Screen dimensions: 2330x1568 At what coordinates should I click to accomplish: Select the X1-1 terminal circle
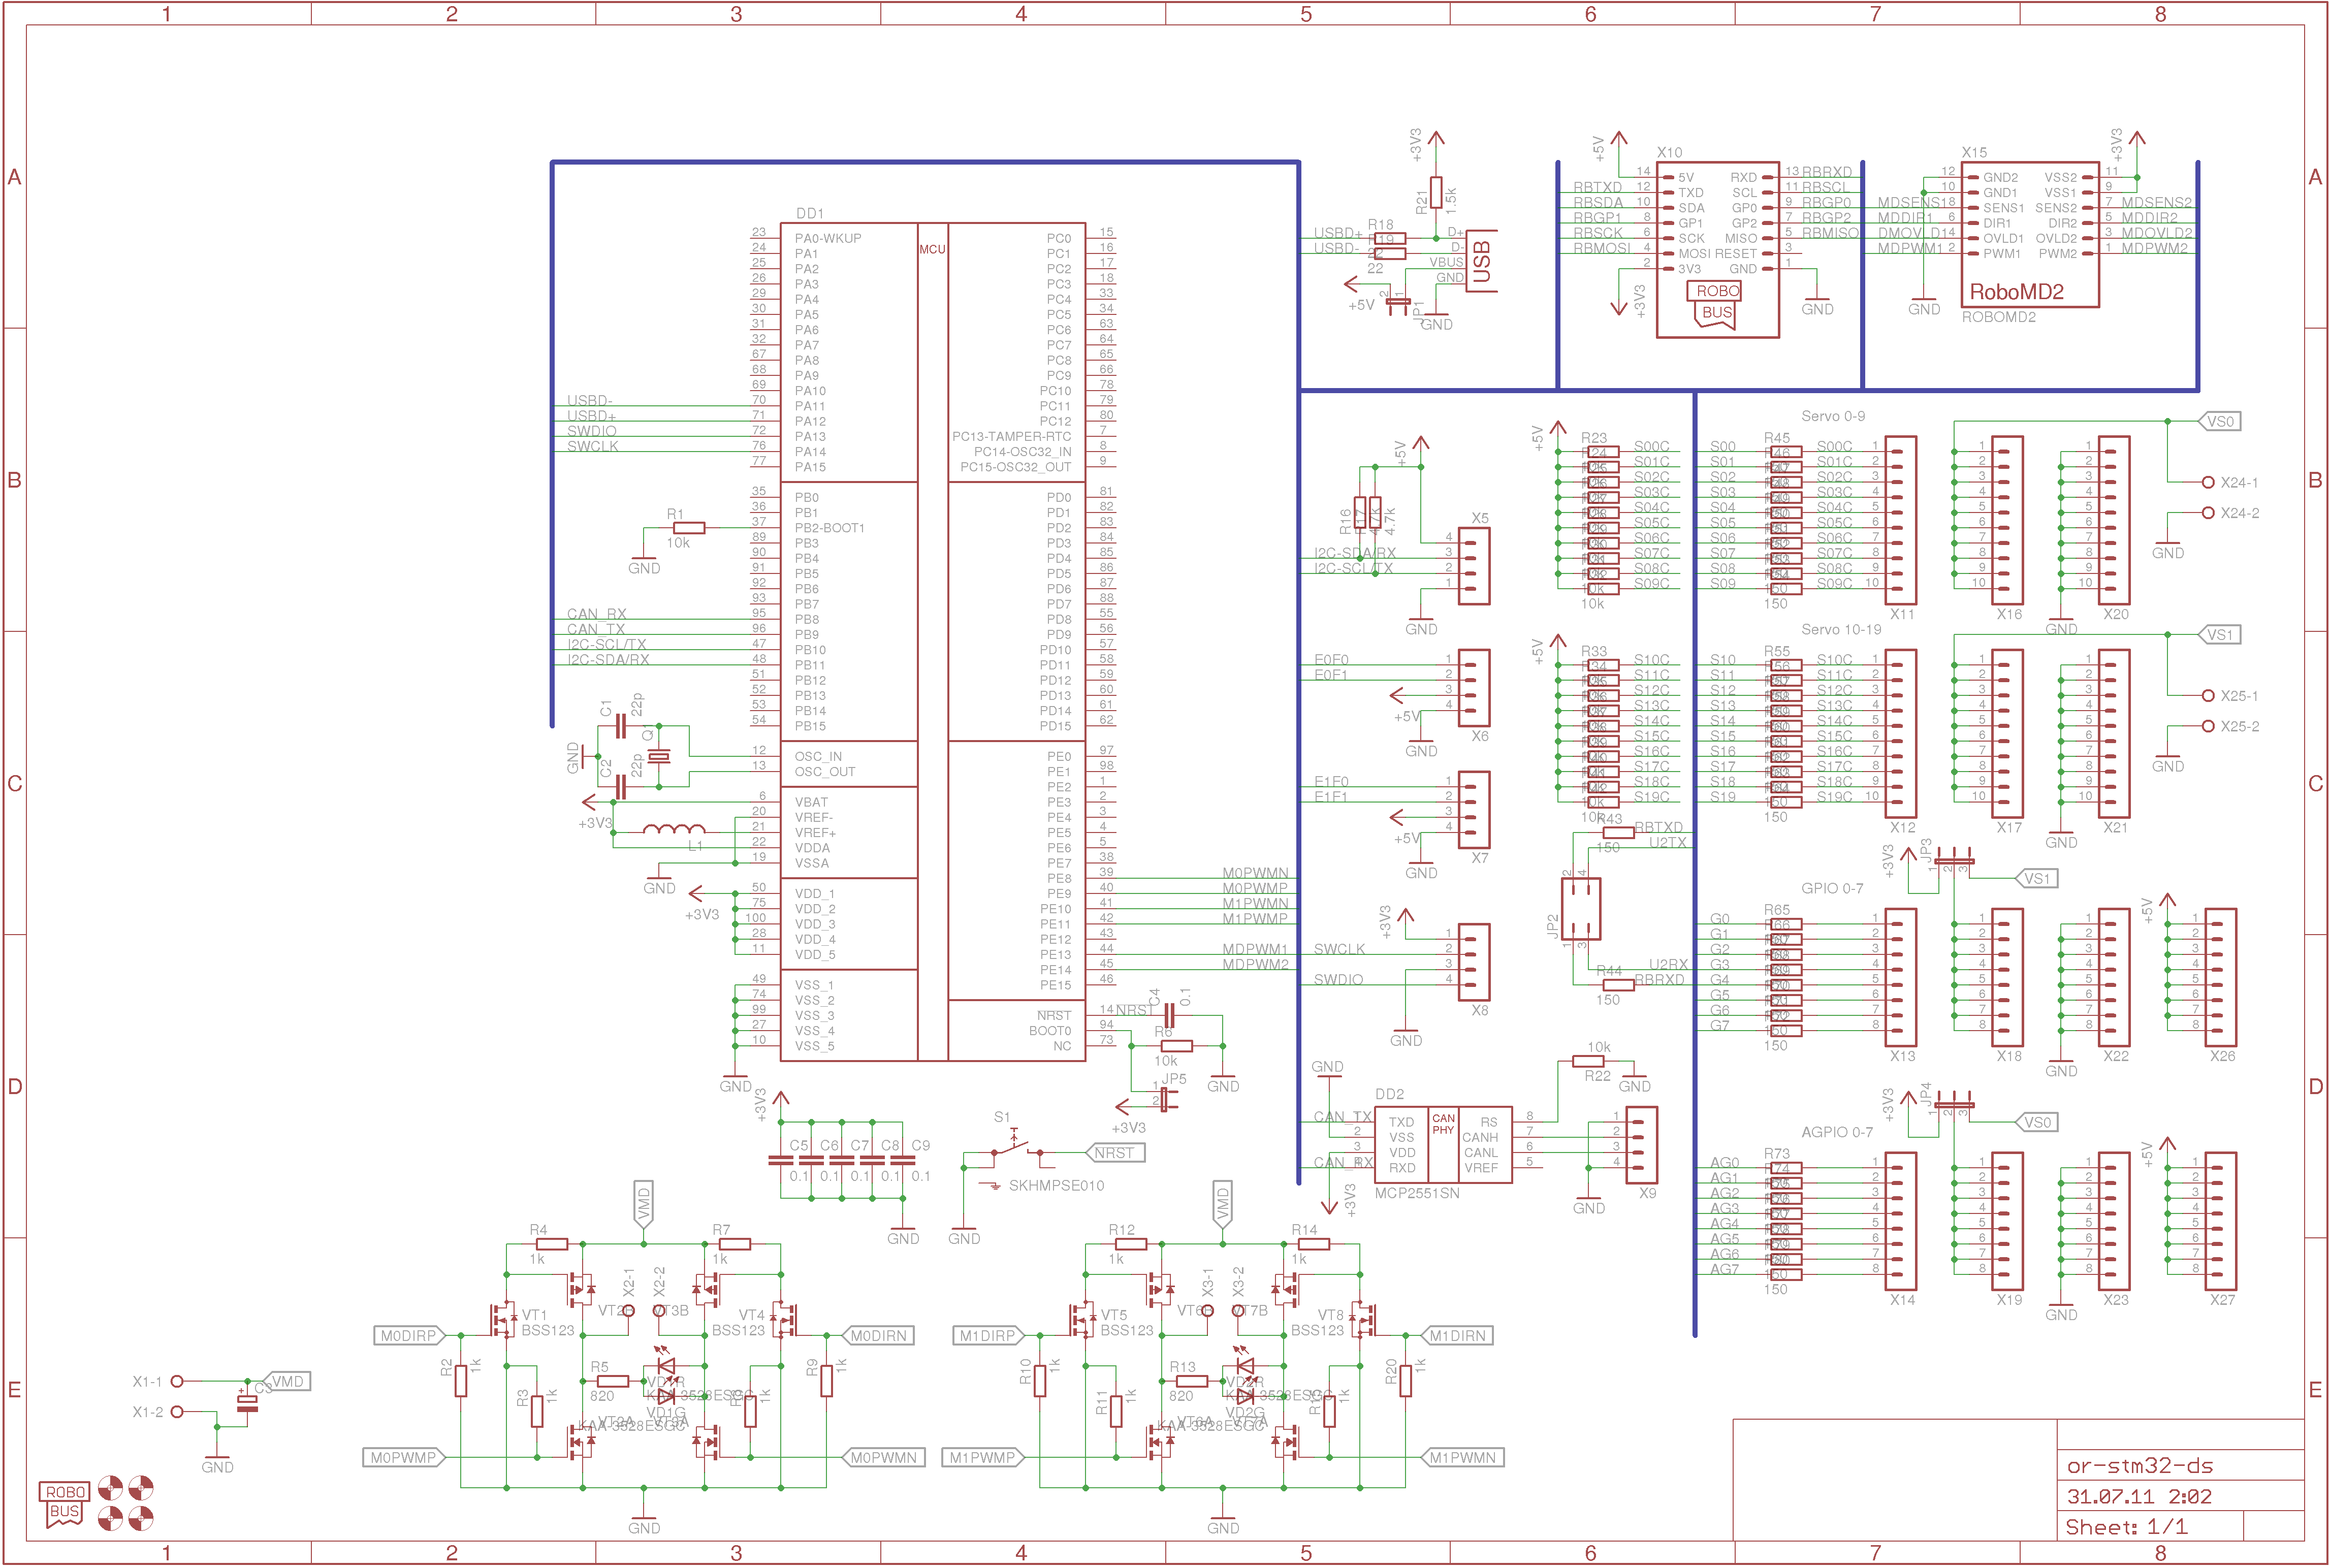pos(177,1381)
